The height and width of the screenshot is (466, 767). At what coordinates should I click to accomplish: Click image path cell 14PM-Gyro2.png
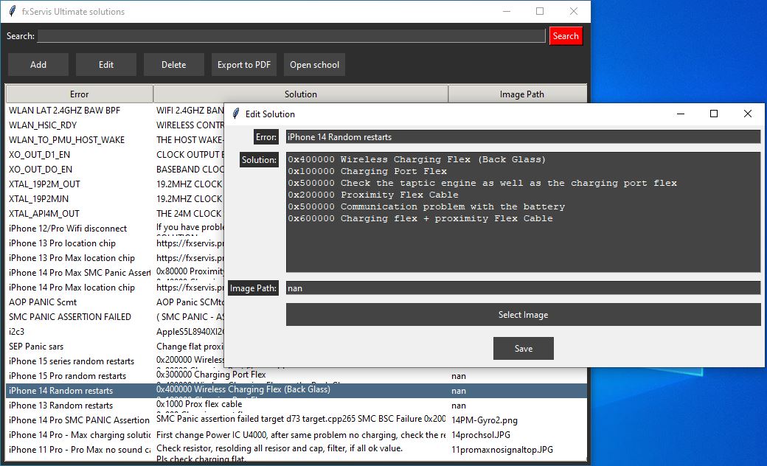pyautogui.click(x=485, y=420)
